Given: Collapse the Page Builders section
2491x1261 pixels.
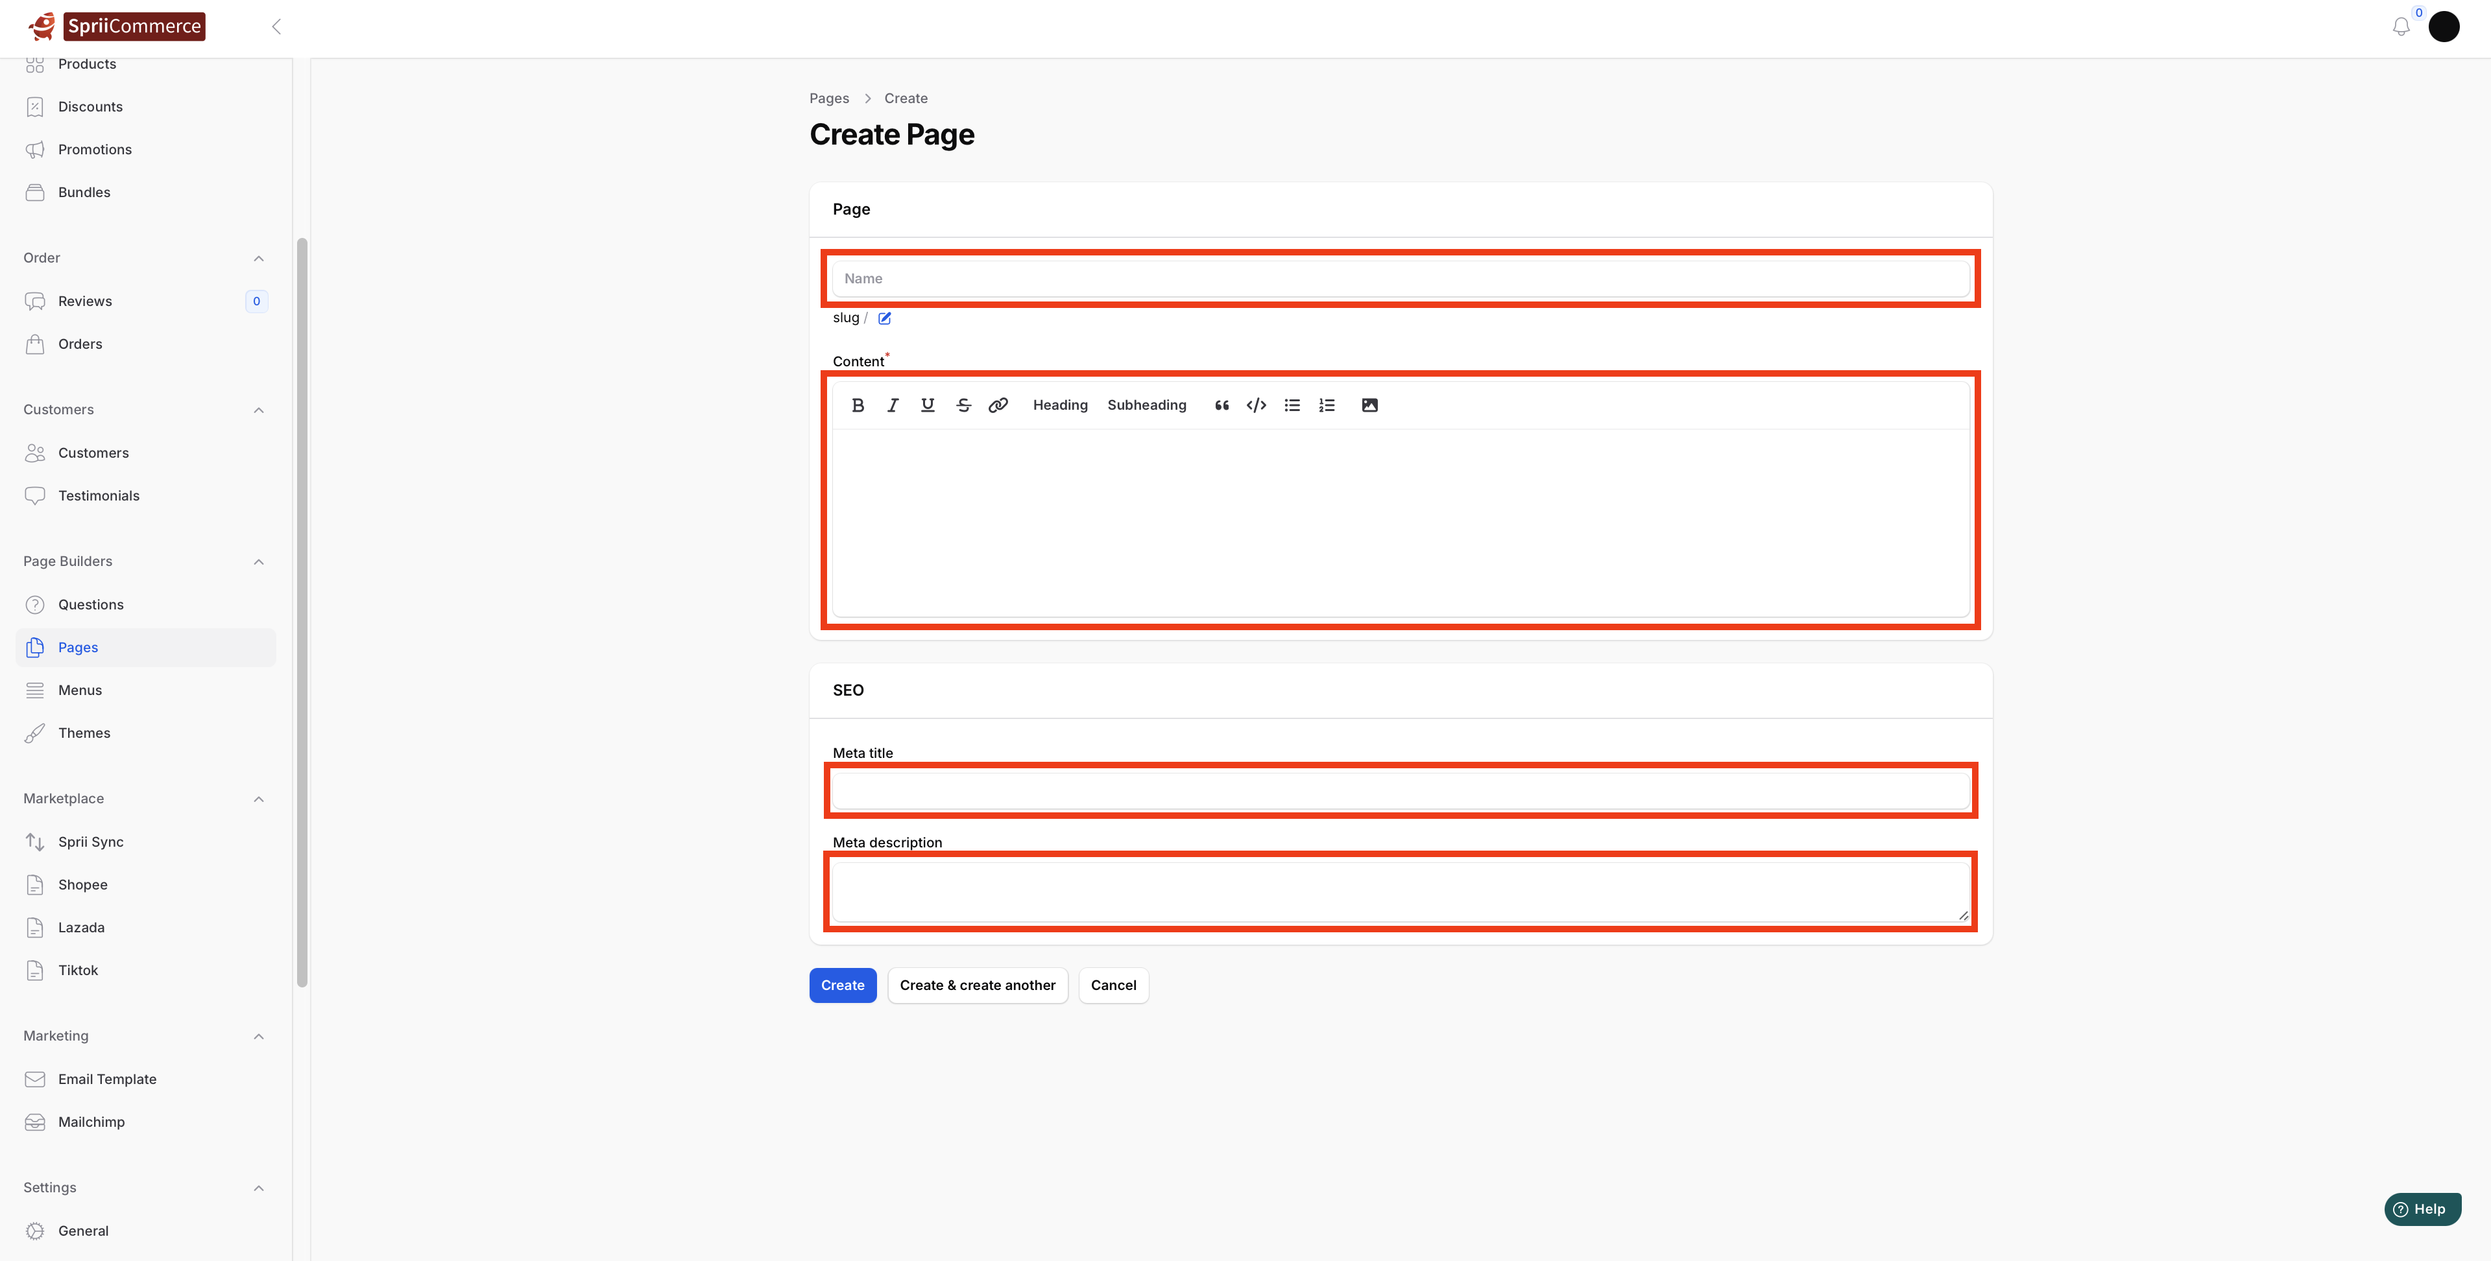Looking at the screenshot, I should click(x=258, y=561).
